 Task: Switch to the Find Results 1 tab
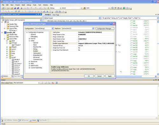(x=43, y=120)
